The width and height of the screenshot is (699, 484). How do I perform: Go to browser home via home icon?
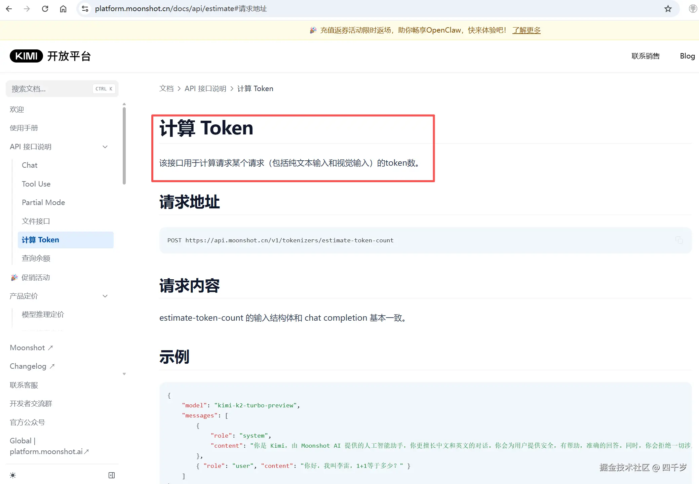click(63, 9)
